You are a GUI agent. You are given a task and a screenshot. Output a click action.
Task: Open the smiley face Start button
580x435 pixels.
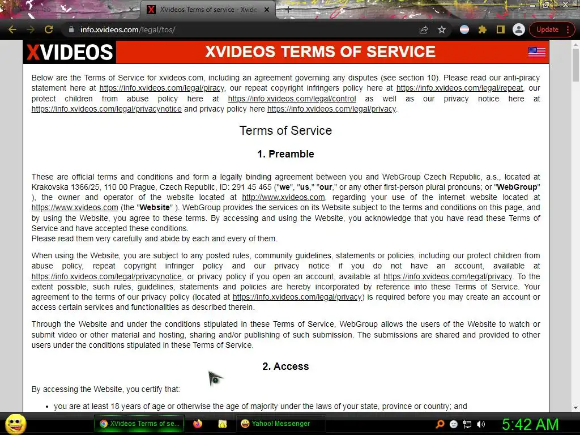(x=15, y=424)
